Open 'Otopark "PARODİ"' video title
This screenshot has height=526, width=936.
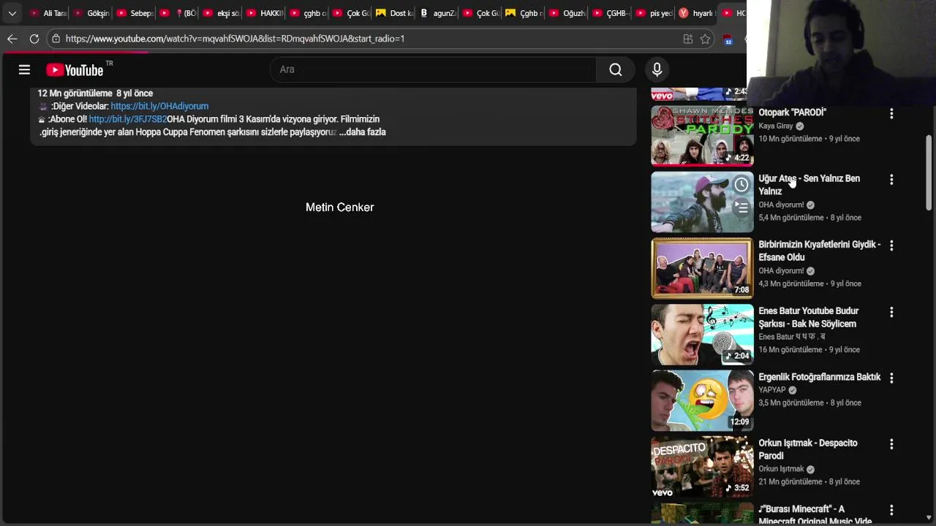coord(792,113)
